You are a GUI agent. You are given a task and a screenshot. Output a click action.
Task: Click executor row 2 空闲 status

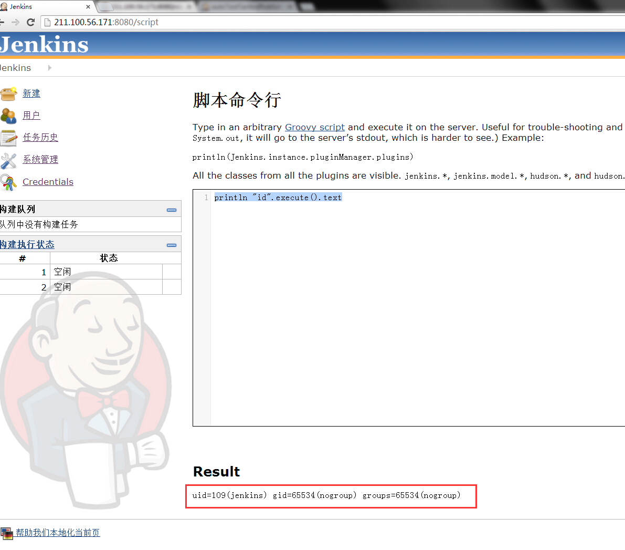(62, 287)
